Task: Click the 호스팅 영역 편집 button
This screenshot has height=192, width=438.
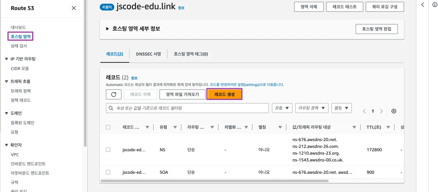Action: [x=377, y=29]
